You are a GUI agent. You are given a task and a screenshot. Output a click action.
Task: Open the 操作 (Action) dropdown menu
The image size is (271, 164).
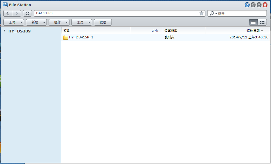59,22
